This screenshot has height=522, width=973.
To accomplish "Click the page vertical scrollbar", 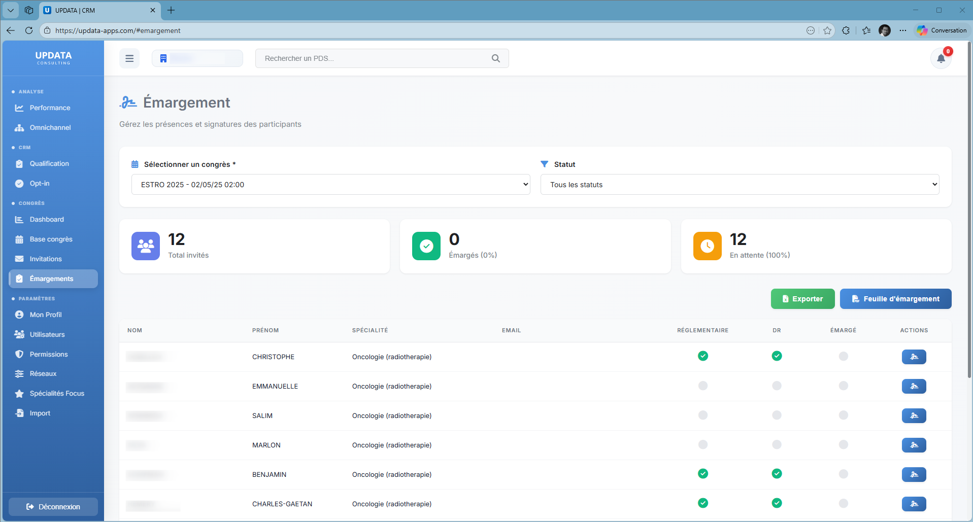I will tap(969, 210).
